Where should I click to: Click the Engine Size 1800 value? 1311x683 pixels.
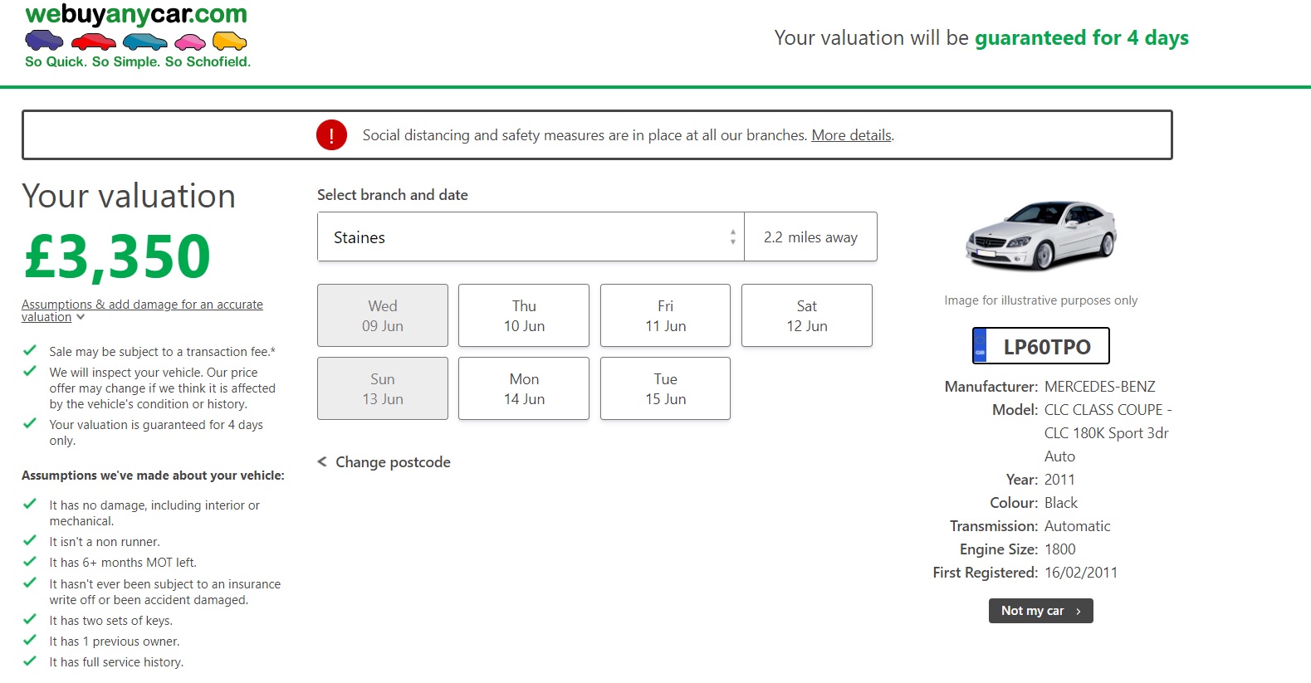pos(1059,549)
